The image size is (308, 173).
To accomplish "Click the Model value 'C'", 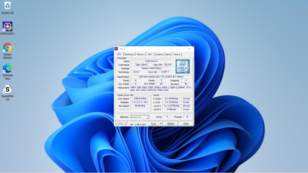I will pyautogui.click(x=161, y=80).
